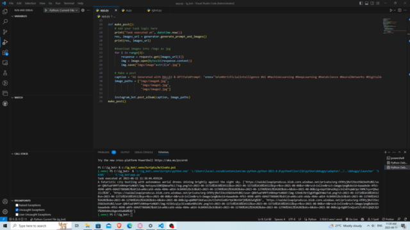This screenshot has width=410, height=230.
Task: Open Run and Debug more actions ellipsis
Action: click(x=88, y=10)
